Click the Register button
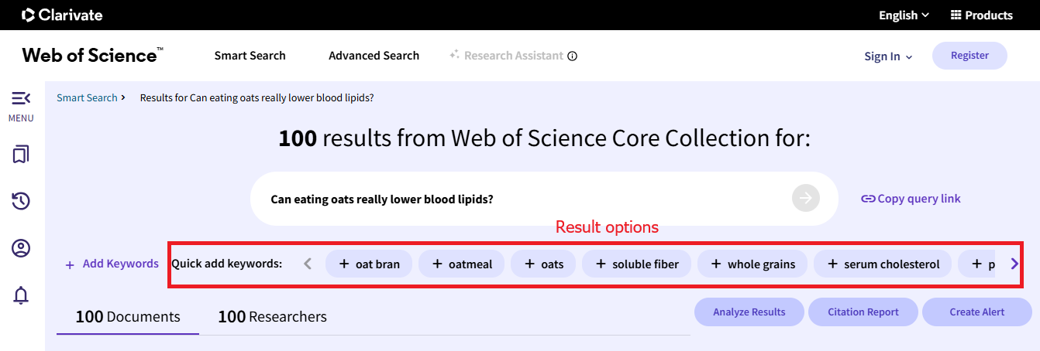 (x=969, y=56)
